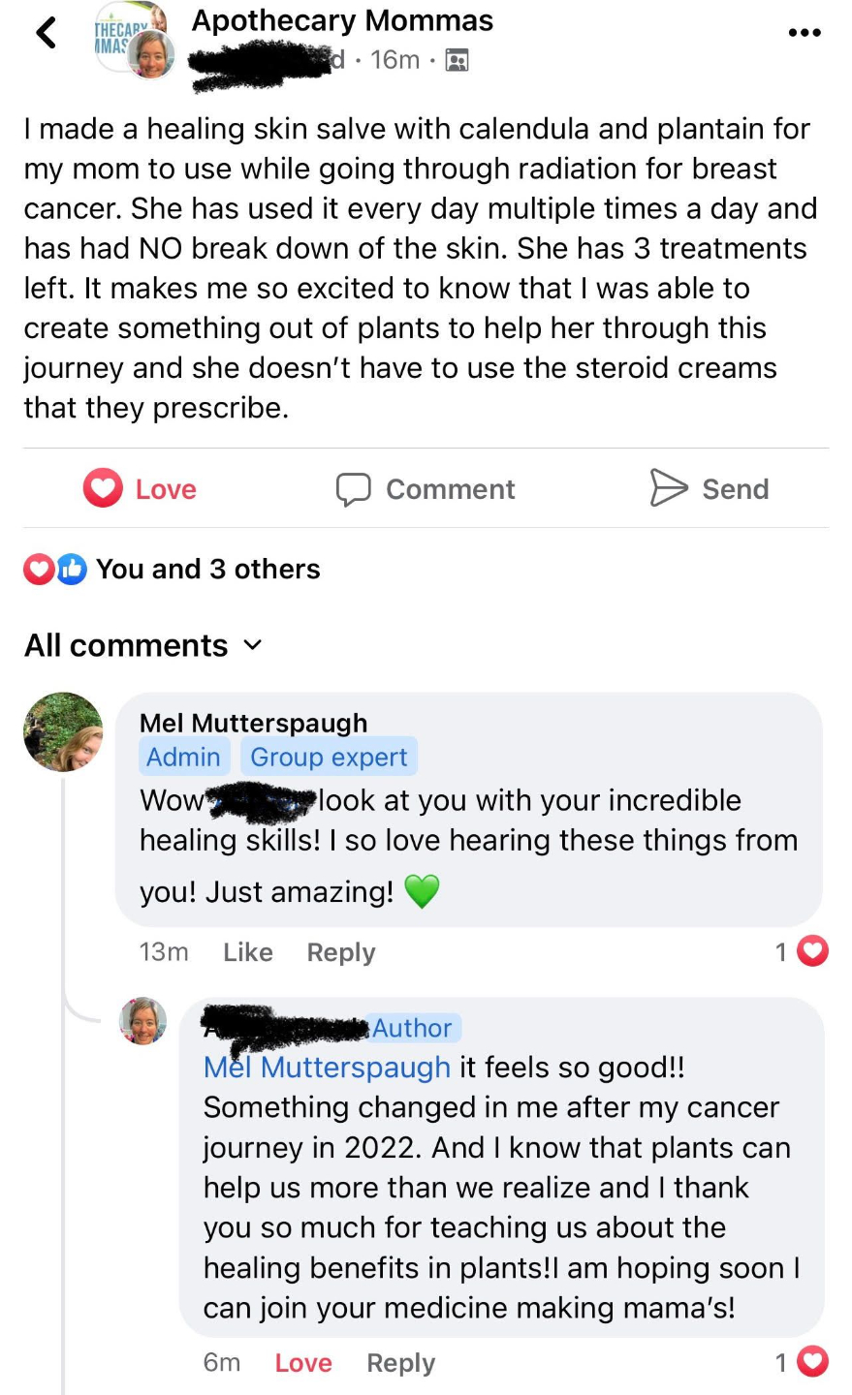Toggle the Love reaction on the author's reply
Image resolution: width=852 pixels, height=1395 pixels.
303,1363
